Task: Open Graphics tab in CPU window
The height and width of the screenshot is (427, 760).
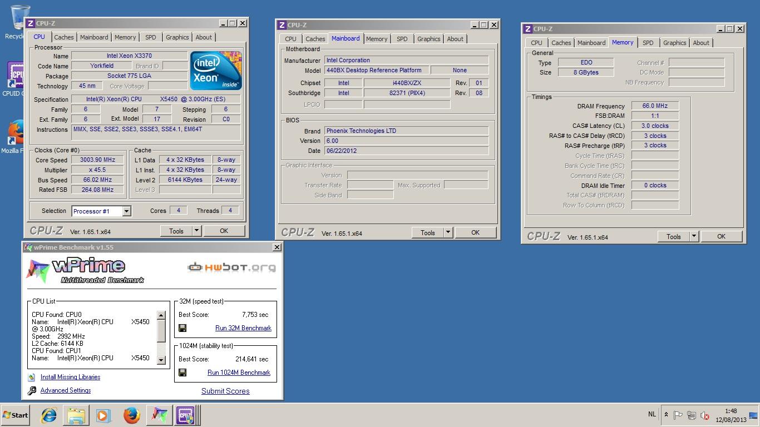Action: [177, 37]
